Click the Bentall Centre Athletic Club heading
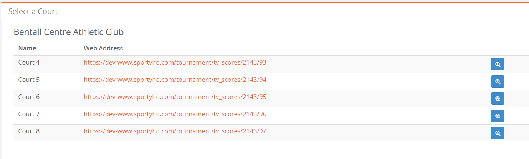 pyautogui.click(x=69, y=32)
